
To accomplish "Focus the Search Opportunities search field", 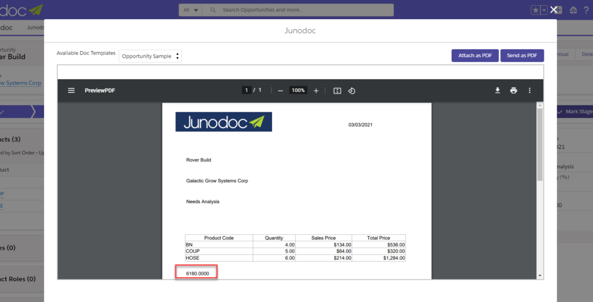I will (x=298, y=10).
